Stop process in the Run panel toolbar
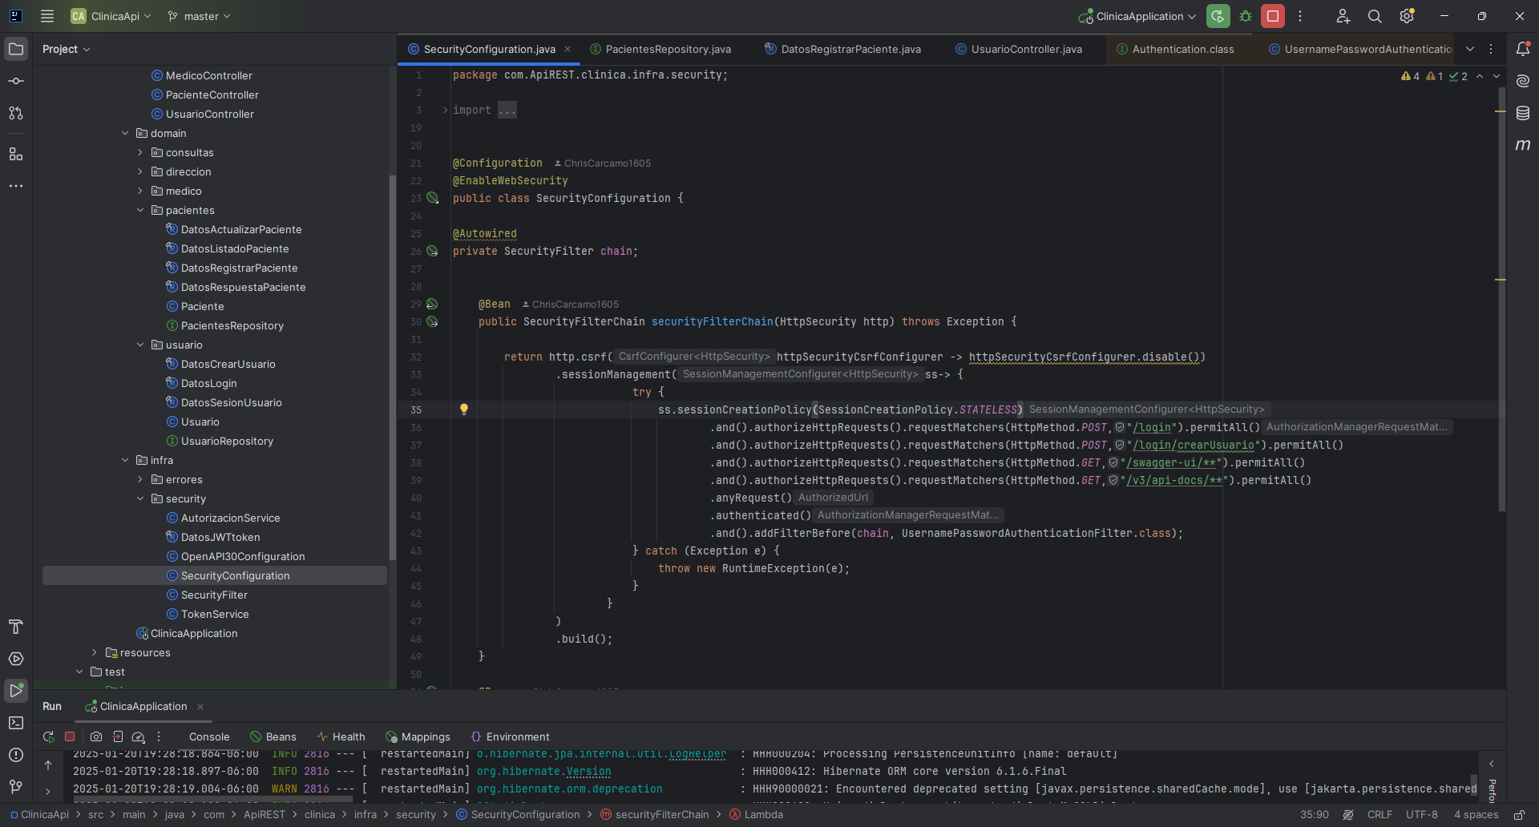This screenshot has height=827, width=1539. pos(70,736)
